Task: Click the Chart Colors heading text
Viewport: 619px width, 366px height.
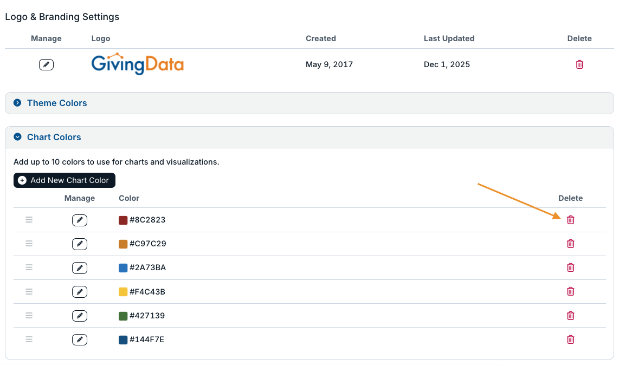Action: (x=54, y=138)
